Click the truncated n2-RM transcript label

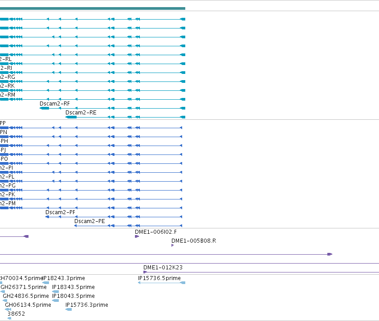coord(8,95)
